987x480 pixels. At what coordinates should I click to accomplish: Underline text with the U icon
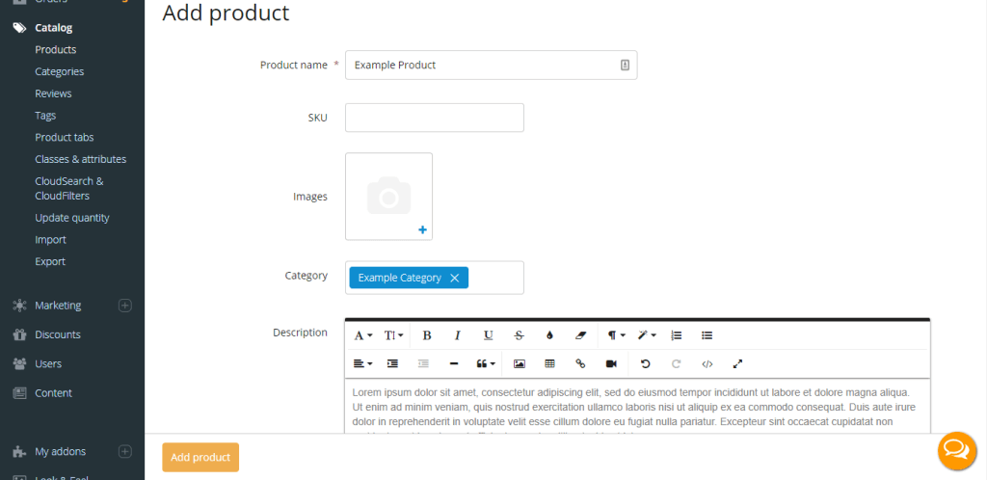(x=489, y=335)
